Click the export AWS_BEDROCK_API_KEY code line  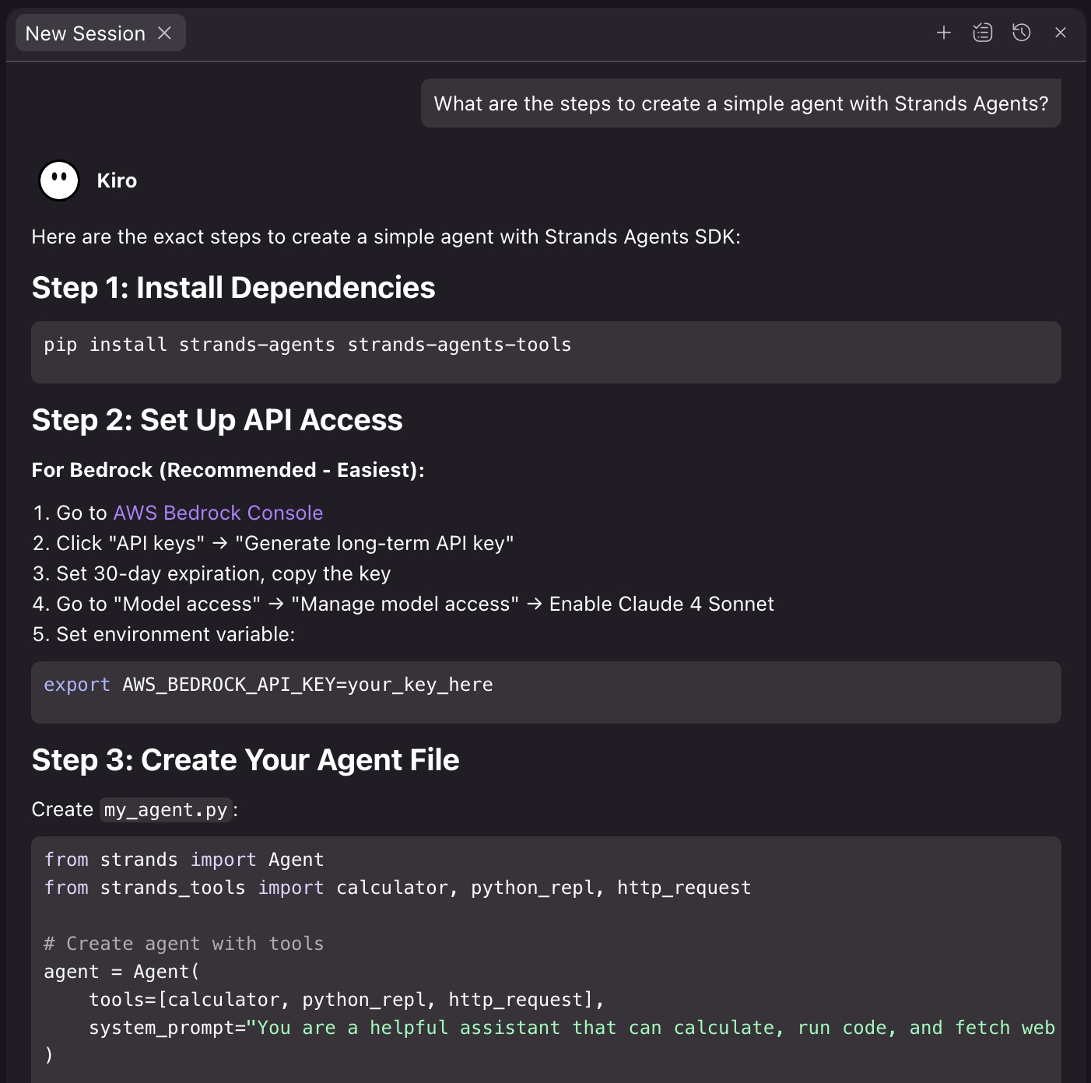268,685
